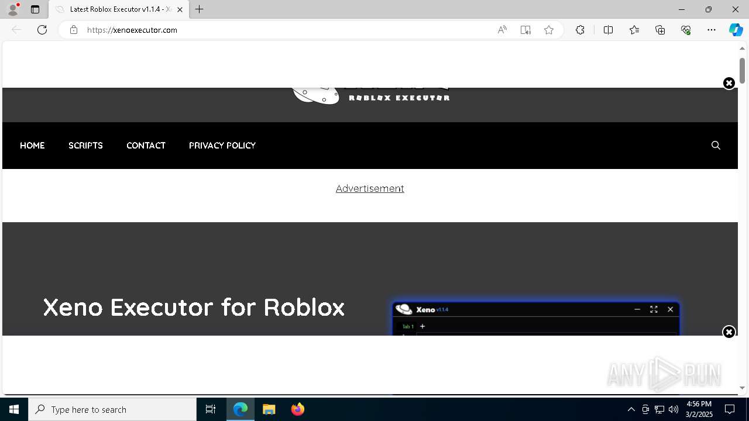
Task: Open the tab actions menu icon
Action: (35, 9)
